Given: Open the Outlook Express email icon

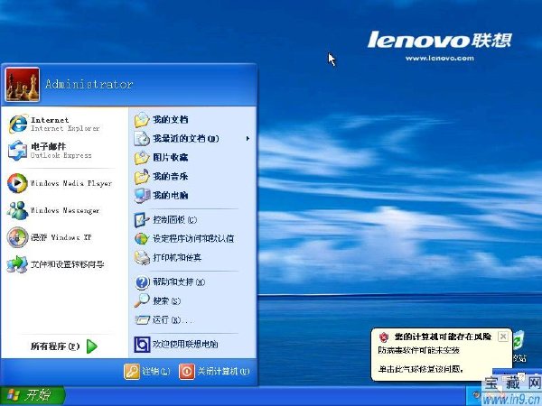Looking at the screenshot, I should click(x=17, y=151).
